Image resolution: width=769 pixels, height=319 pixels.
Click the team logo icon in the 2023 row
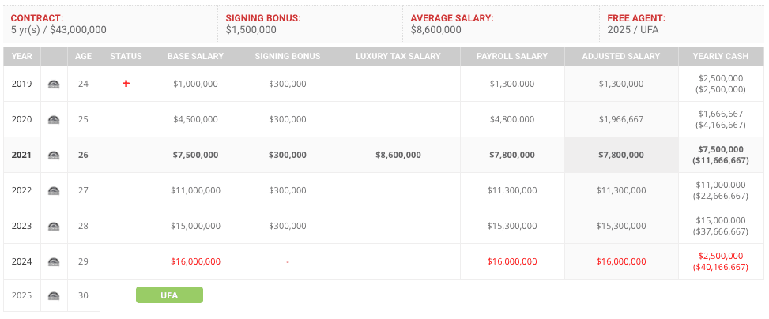point(54,226)
